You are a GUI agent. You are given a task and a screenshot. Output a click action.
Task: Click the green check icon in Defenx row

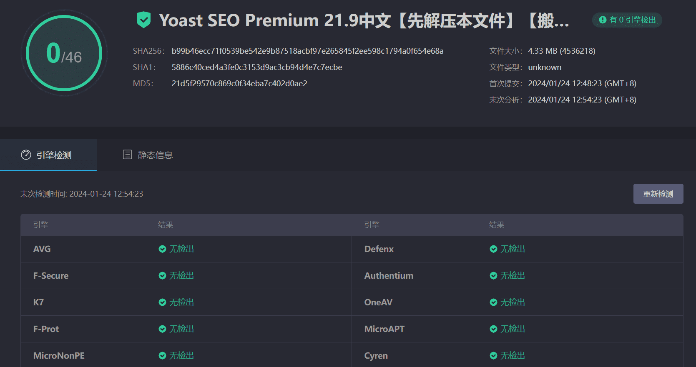click(x=493, y=249)
